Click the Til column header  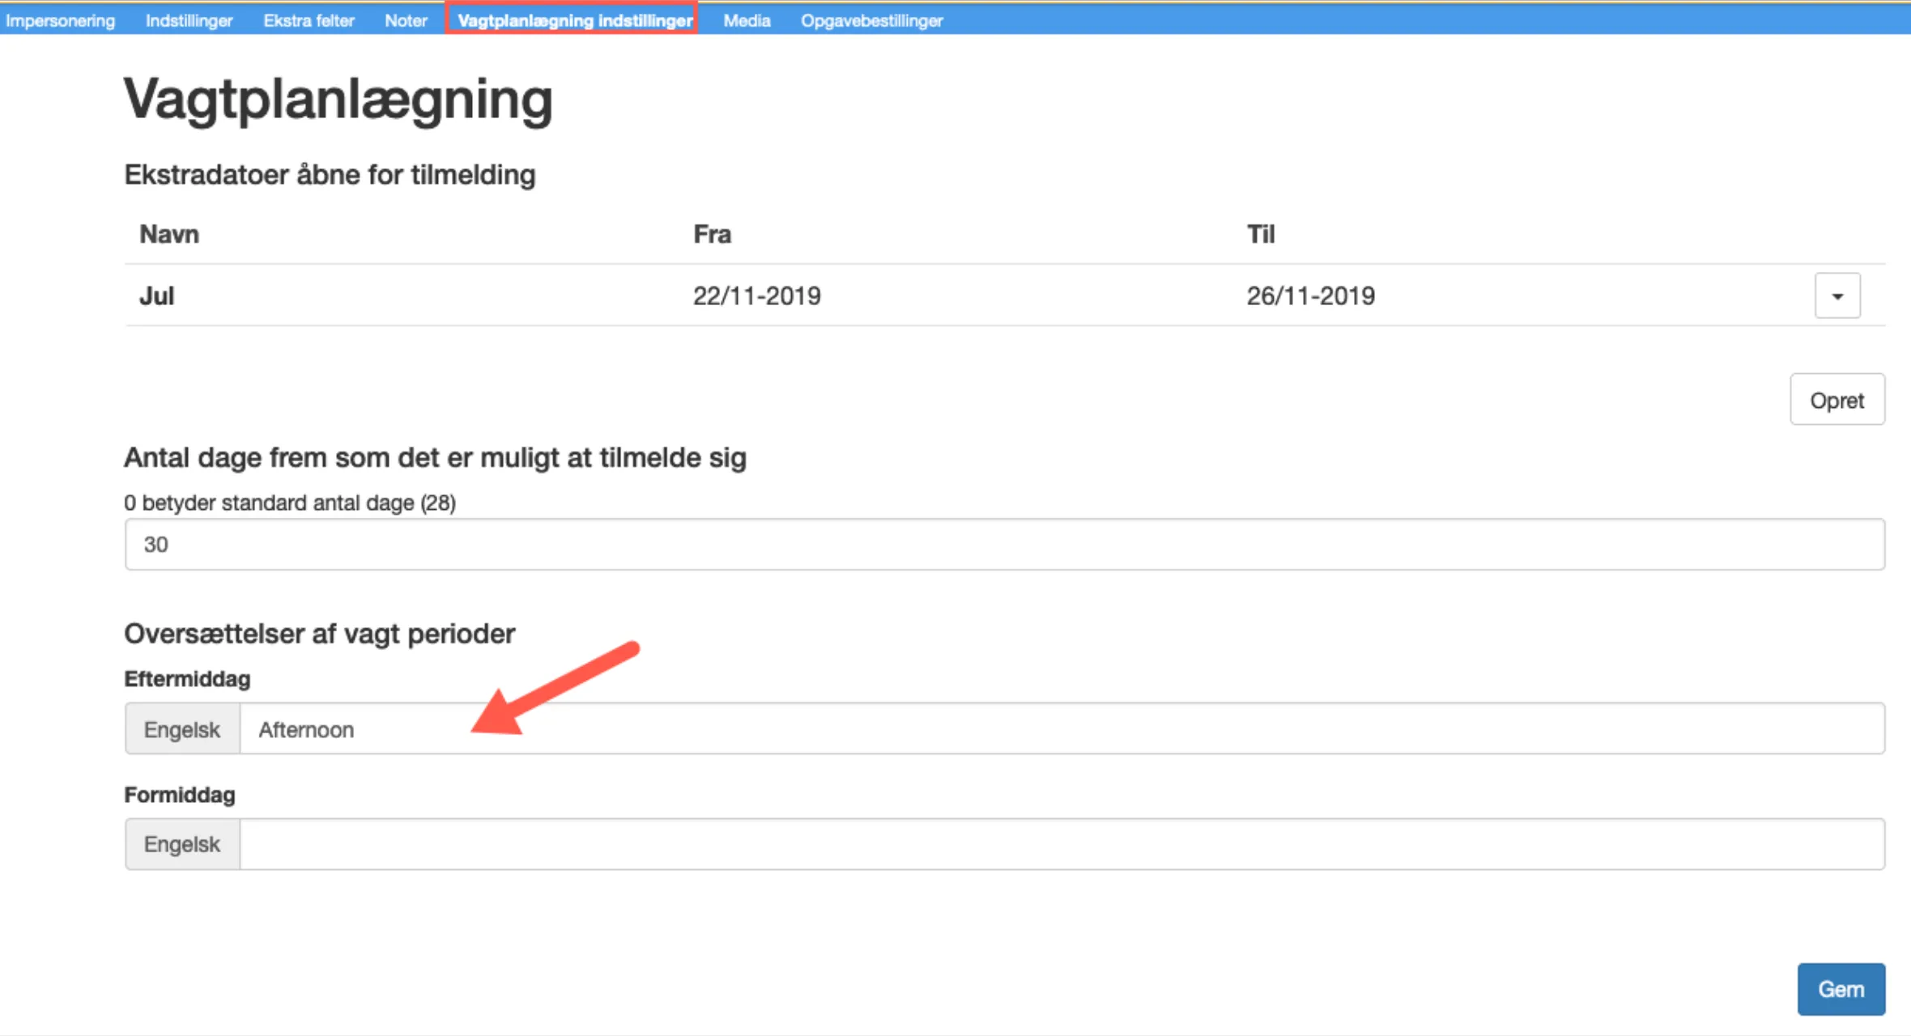tap(1260, 235)
